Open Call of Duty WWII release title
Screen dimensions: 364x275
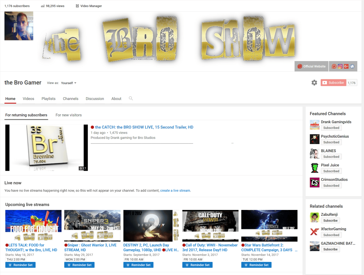click(210, 248)
